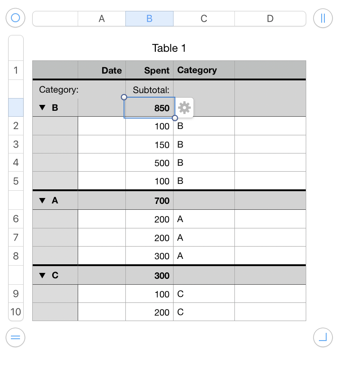
Task: Collapse category group B triangle
Action: 42,108
